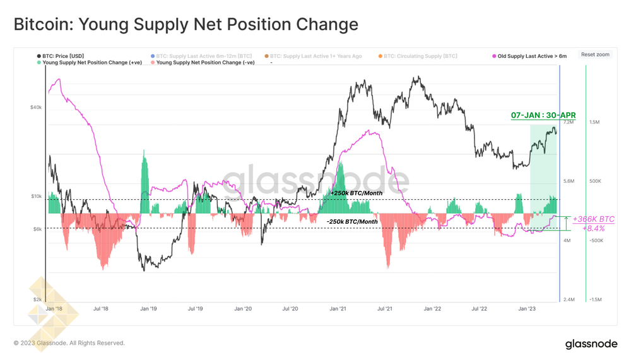The image size is (631, 363).
Task: Show BTC: Supply Last Active 6m-12m series
Action: tap(204, 56)
